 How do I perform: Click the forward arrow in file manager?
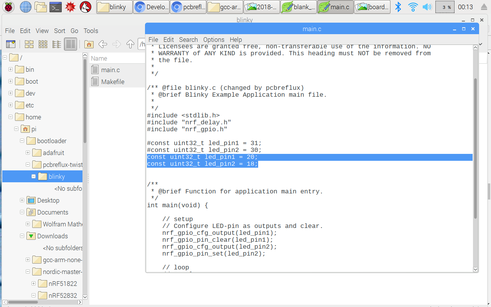point(117,44)
